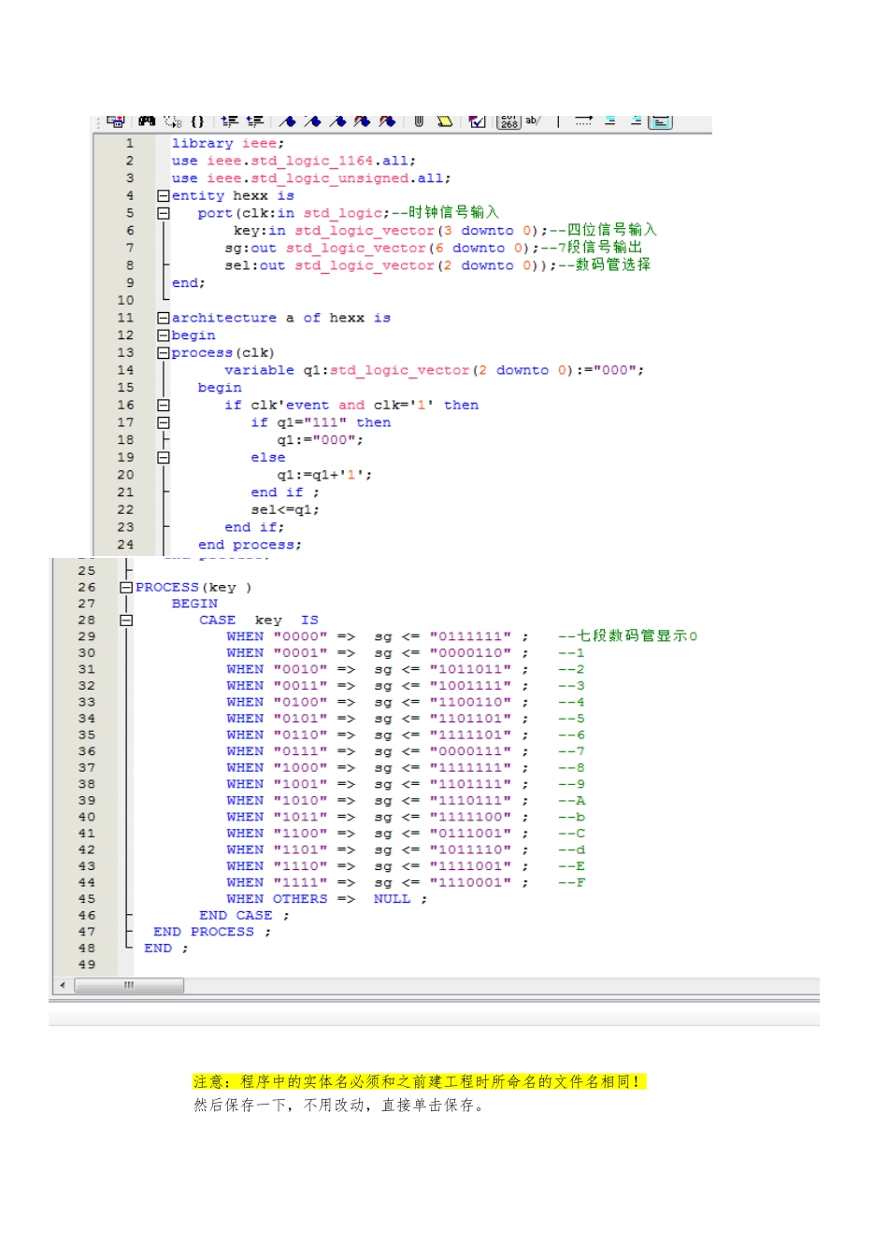The width and height of the screenshot is (888, 1256).
Task: Collapse the else fold at line 19
Action: click(164, 458)
